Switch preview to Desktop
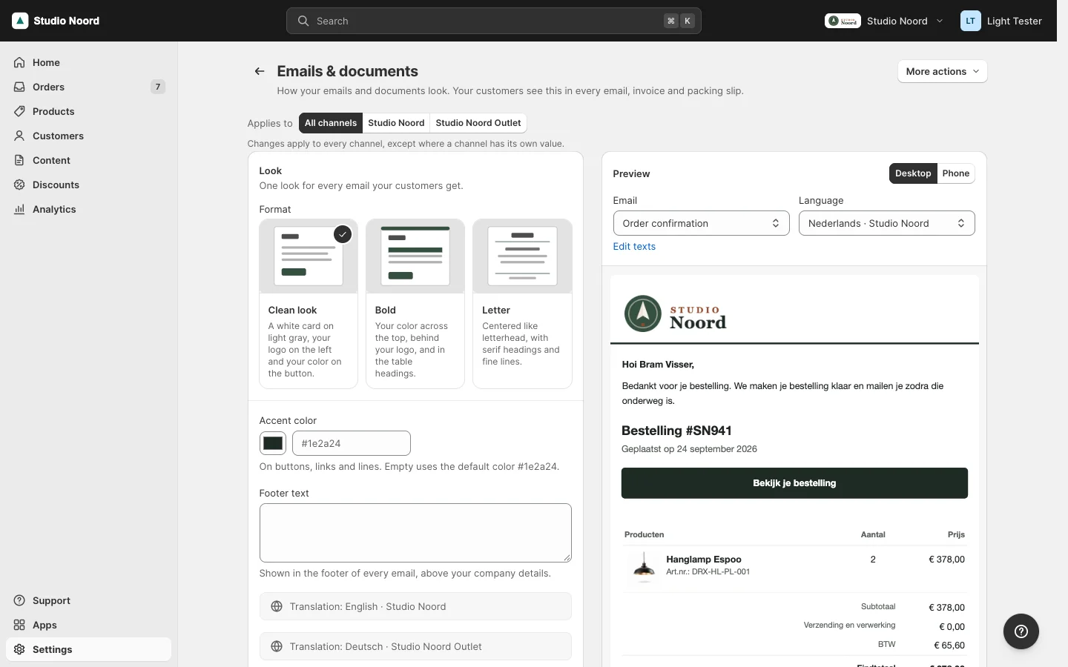This screenshot has height=667, width=1068. point(913,173)
